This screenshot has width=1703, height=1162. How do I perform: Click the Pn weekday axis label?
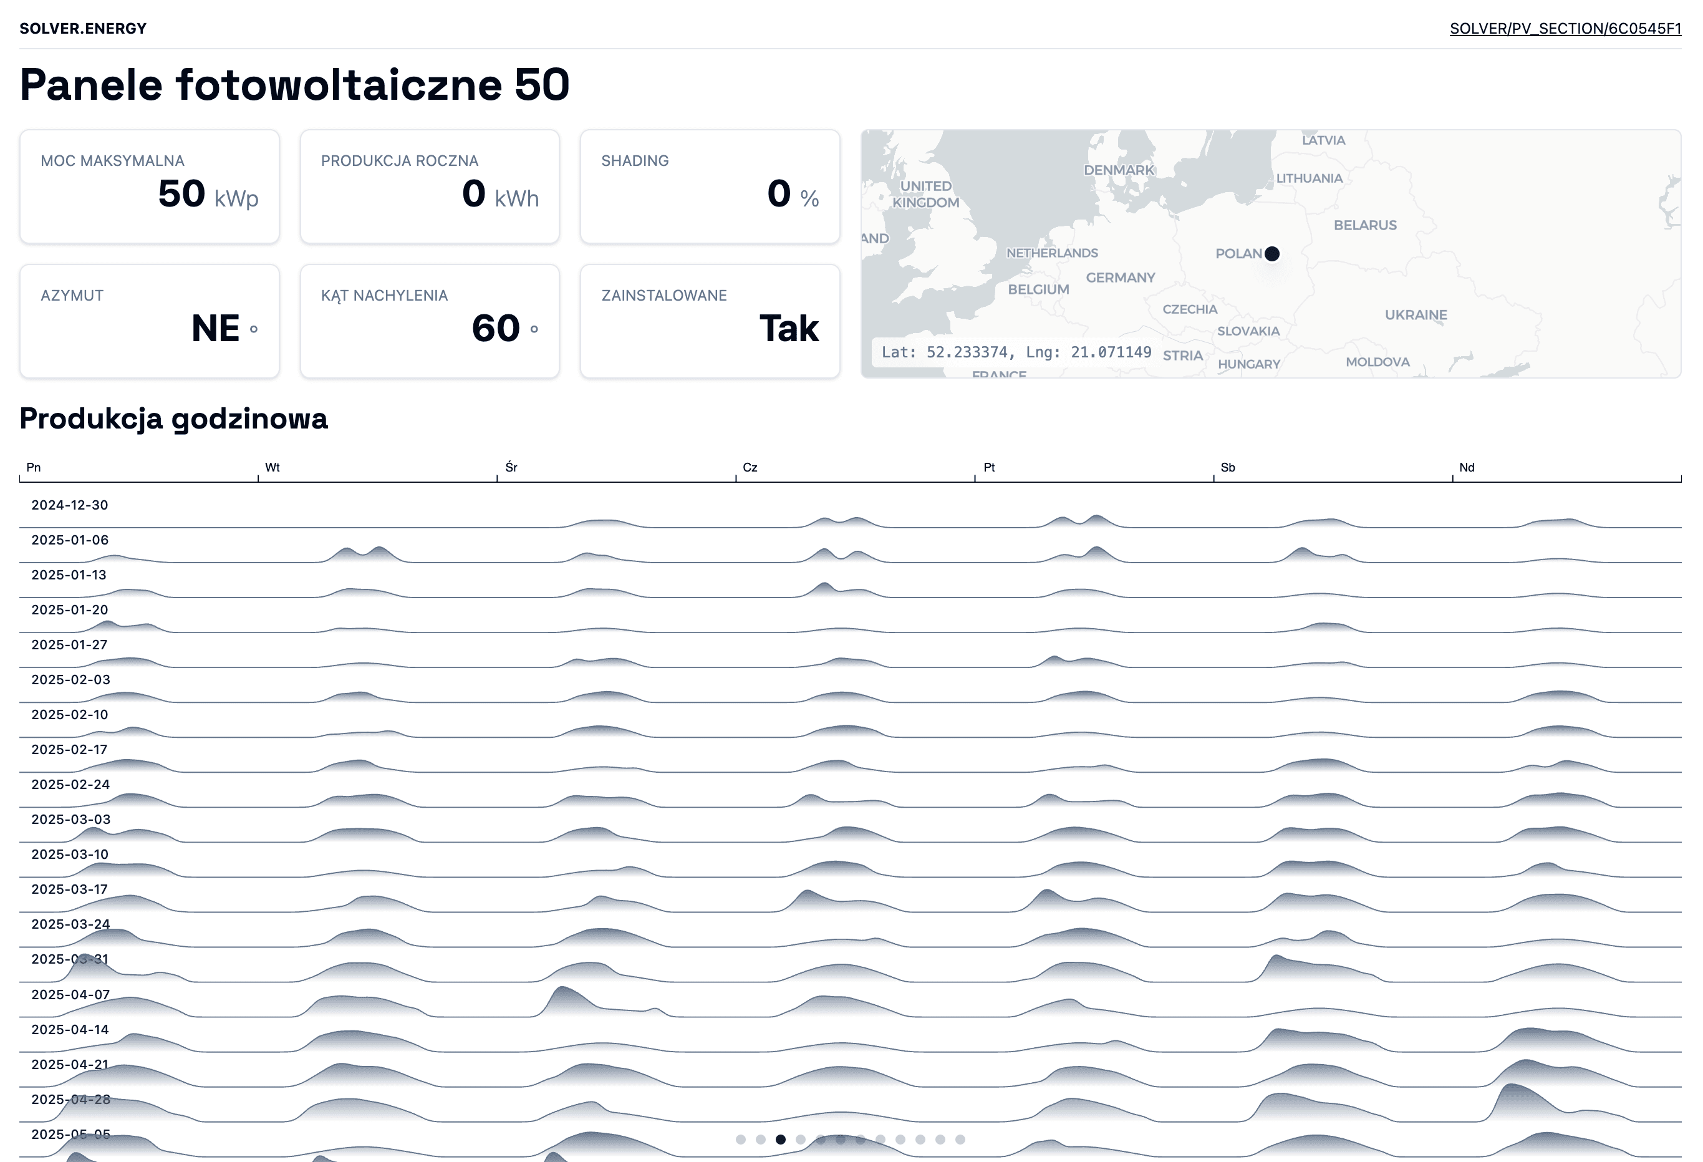[x=34, y=467]
